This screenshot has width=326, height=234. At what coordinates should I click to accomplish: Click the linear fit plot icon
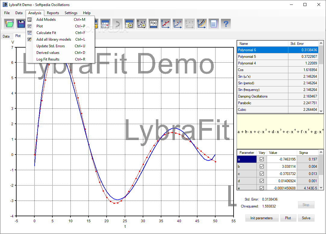tap(166, 24)
